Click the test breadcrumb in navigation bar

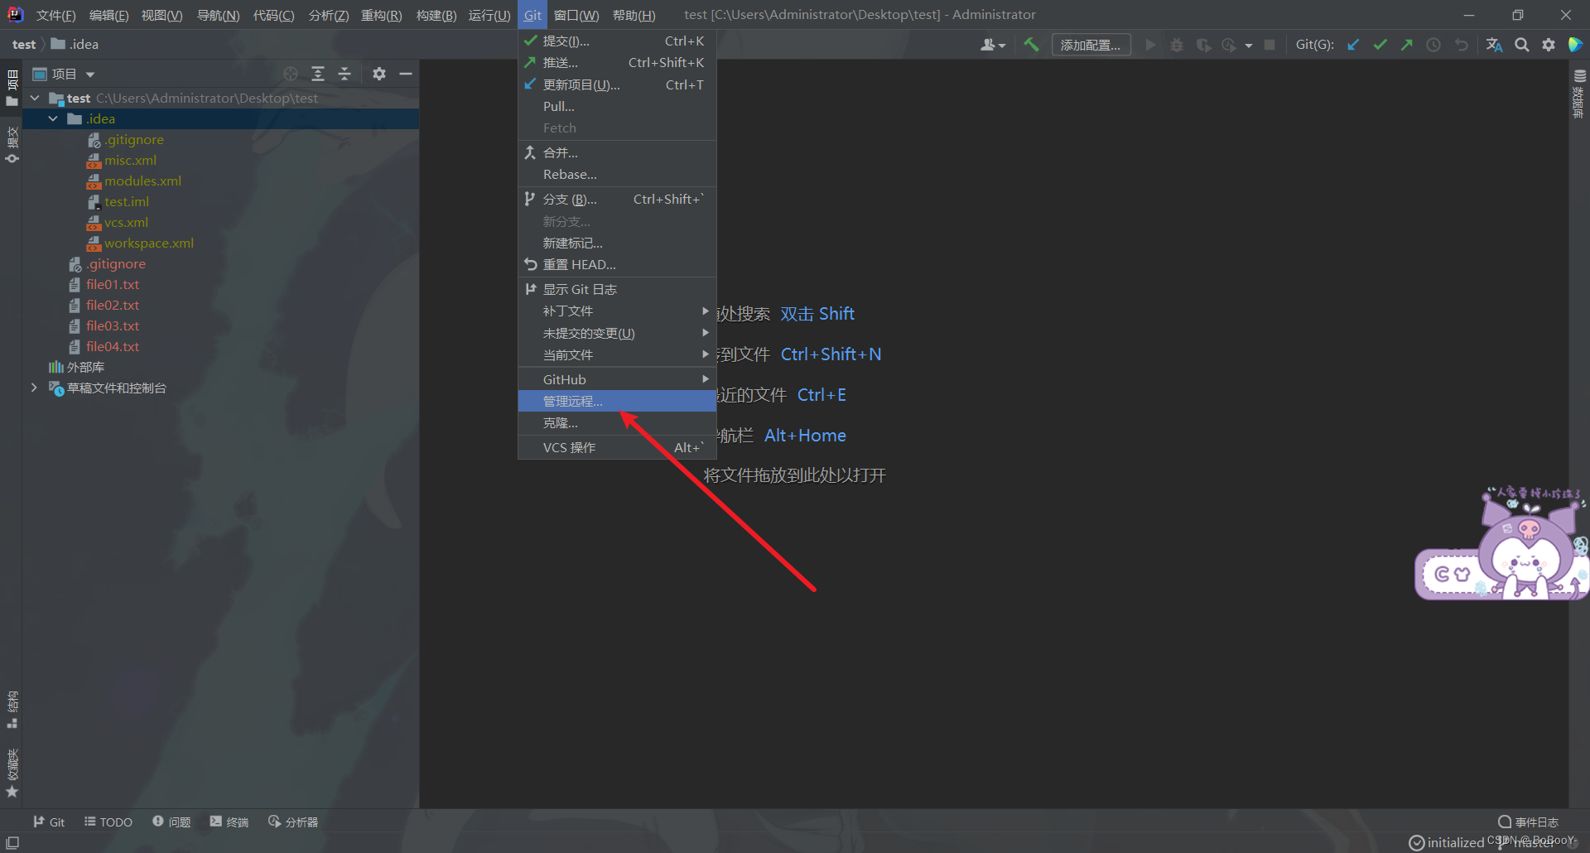pos(24,44)
